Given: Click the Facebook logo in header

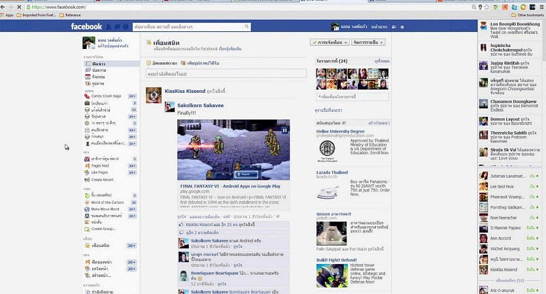Looking at the screenshot, I should coord(87,27).
